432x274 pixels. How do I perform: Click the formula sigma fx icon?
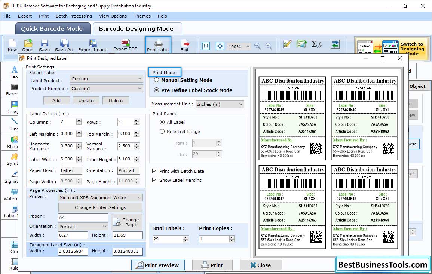[317, 44]
